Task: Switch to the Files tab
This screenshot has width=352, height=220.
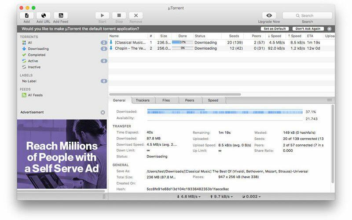Action: (x=166, y=100)
